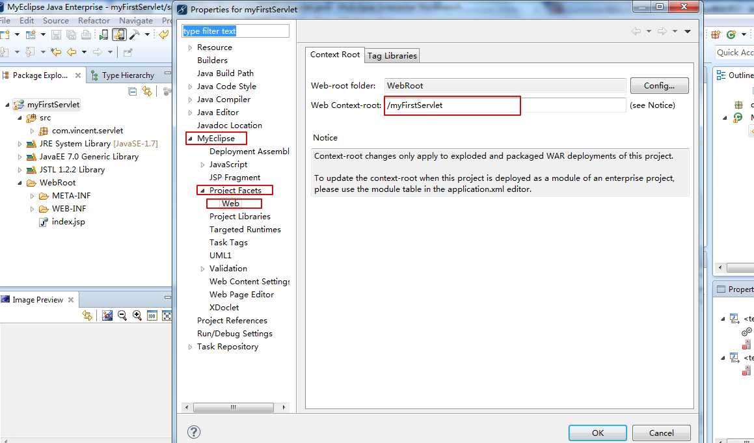This screenshot has height=443, width=754.
Task: Expand Java Compiler node
Action: 190,100
